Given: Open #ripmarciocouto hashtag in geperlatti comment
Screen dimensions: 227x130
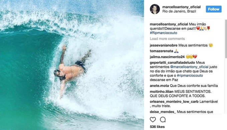Looking at the screenshot, I should coord(190,76).
